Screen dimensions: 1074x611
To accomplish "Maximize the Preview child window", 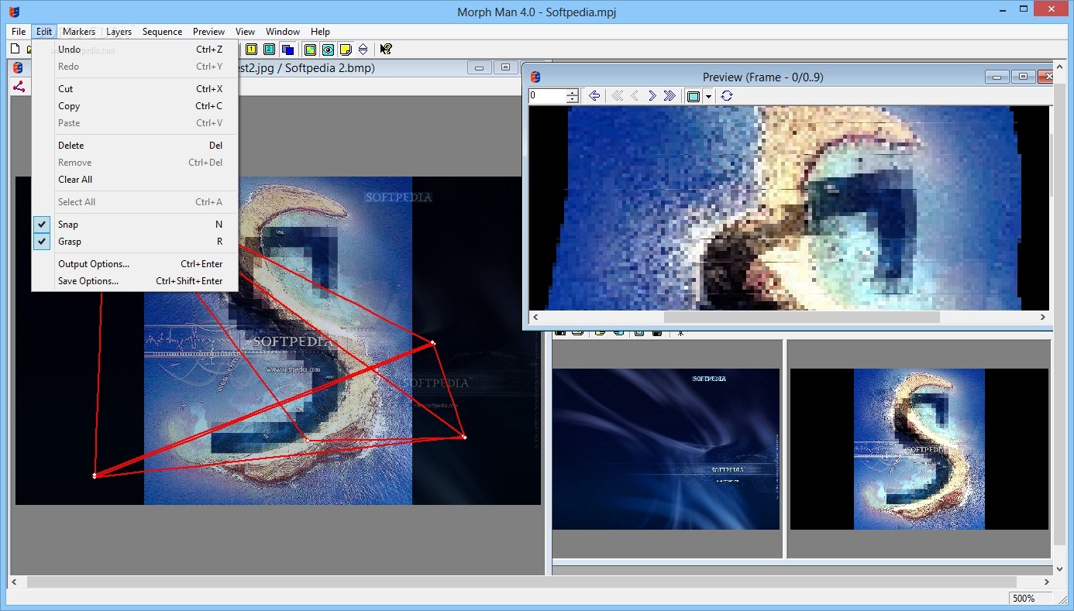I will [x=1023, y=77].
